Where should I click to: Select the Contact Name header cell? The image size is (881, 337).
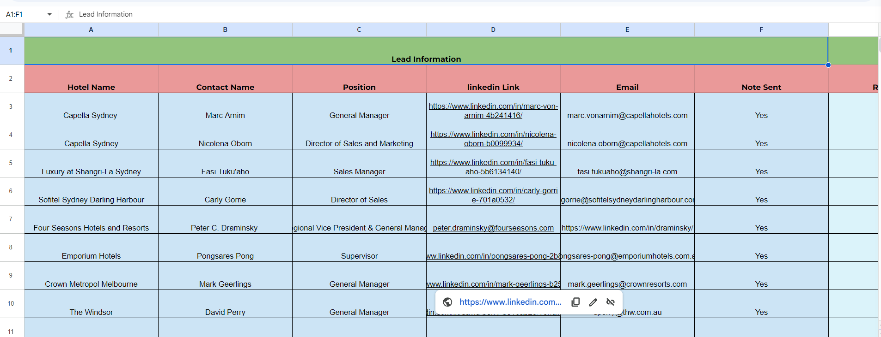(225, 79)
